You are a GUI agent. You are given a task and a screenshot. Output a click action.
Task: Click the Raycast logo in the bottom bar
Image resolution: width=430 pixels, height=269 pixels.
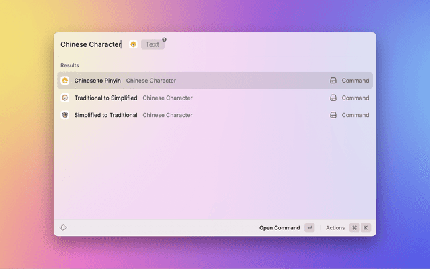pos(63,228)
